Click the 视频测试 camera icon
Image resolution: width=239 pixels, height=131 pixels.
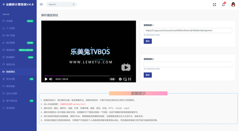pos(4,72)
